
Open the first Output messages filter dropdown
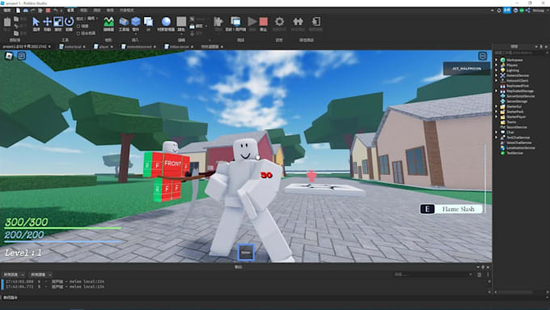[x=14, y=274]
